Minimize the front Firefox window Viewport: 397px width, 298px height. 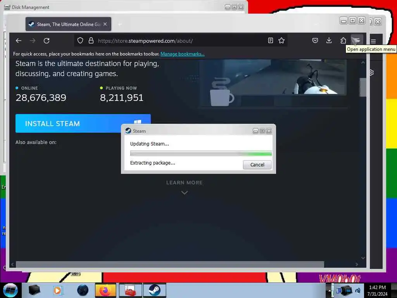[x=343, y=21]
